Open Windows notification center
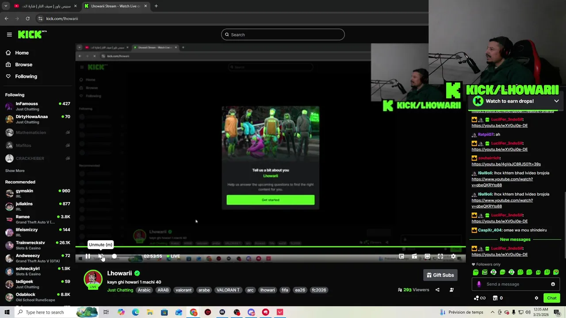Screen dimensions: 566x318 [x=557, y=312]
